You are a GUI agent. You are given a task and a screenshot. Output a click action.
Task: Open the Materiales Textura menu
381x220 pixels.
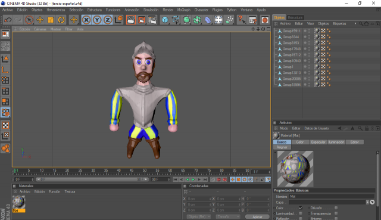click(70, 192)
